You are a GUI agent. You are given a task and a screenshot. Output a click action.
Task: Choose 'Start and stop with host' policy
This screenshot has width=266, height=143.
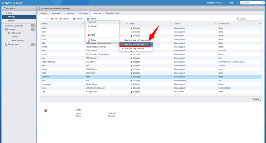tap(134, 44)
